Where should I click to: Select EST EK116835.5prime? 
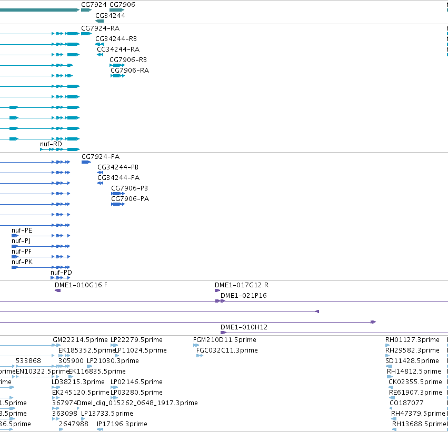click(x=71, y=377)
